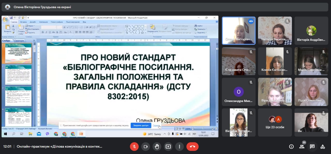Open more options three-dot menu
Image resolution: width=331 pixels, height=154 pixels.
(x=179, y=147)
